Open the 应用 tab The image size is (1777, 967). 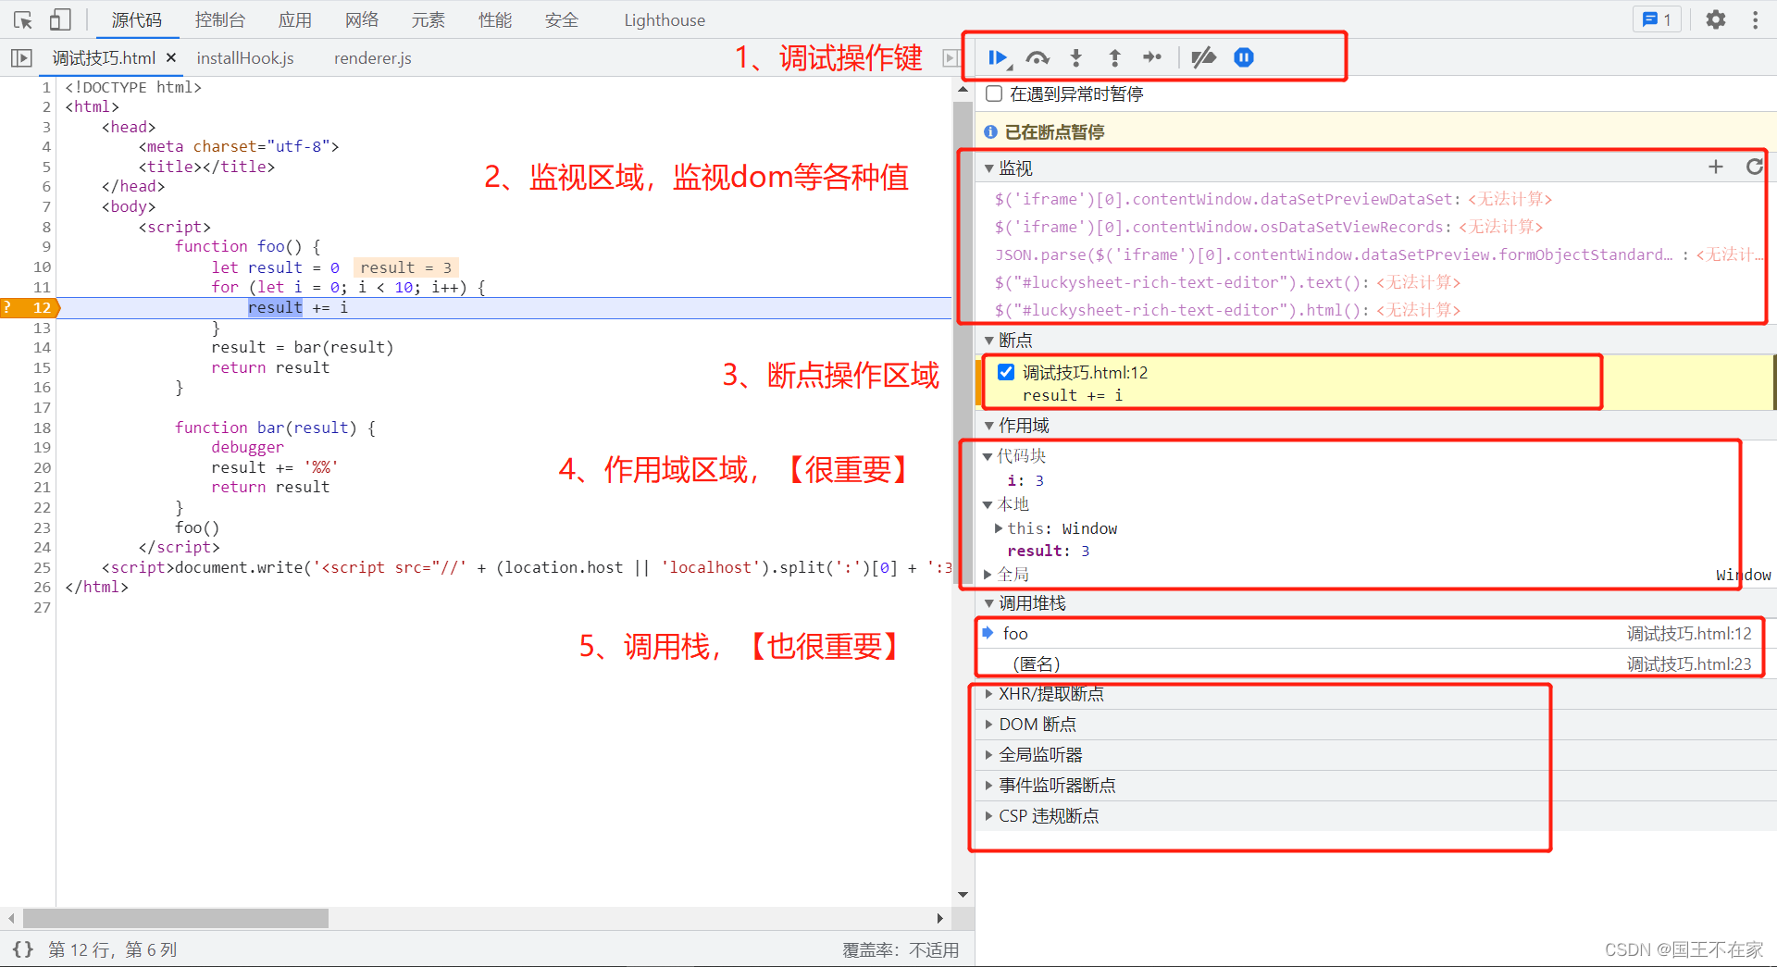295,19
